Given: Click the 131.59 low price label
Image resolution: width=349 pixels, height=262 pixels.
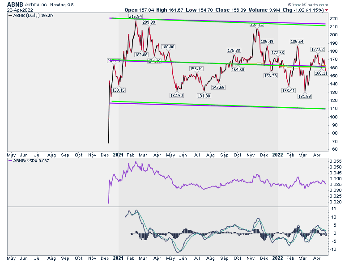Looking at the screenshot, I should coord(305,96).
